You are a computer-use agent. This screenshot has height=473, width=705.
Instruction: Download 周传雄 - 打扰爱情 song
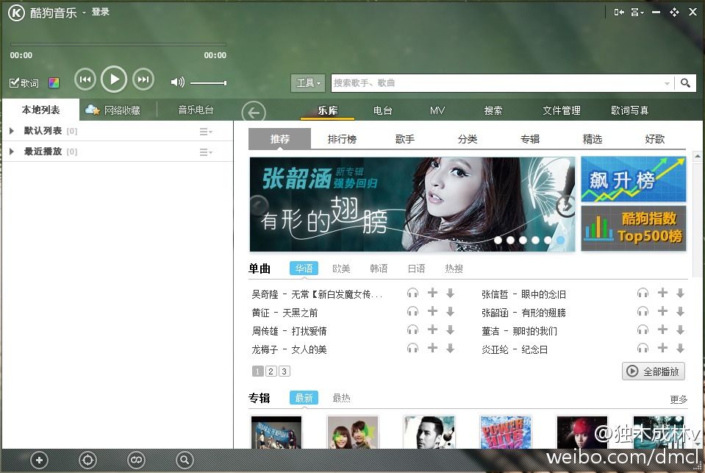point(450,330)
